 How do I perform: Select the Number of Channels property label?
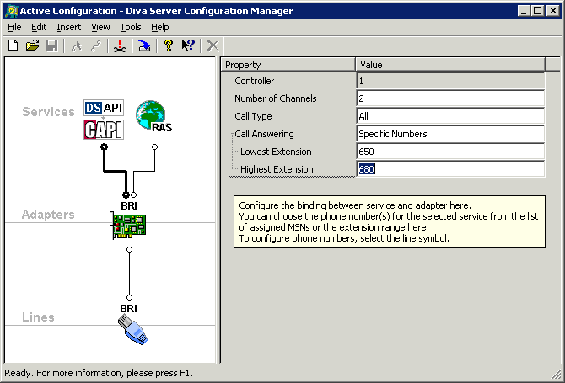(x=276, y=98)
